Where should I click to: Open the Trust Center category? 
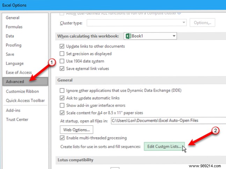point(17,119)
